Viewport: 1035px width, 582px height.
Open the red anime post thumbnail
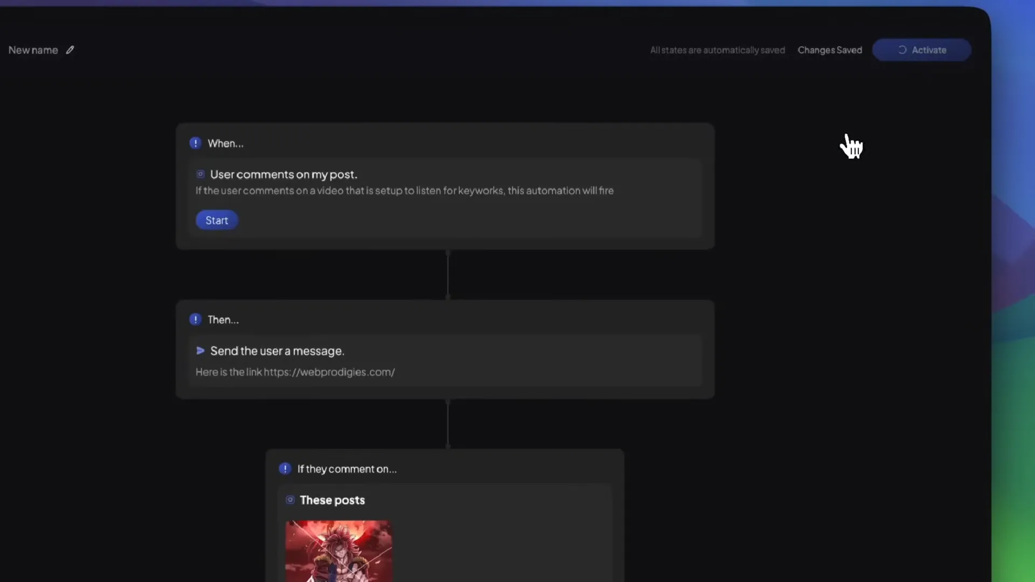(x=339, y=551)
